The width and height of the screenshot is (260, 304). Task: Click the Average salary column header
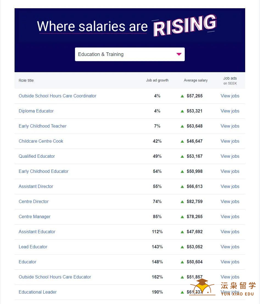click(x=195, y=80)
